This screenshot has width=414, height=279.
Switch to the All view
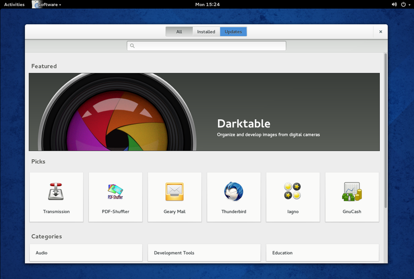[x=179, y=31]
